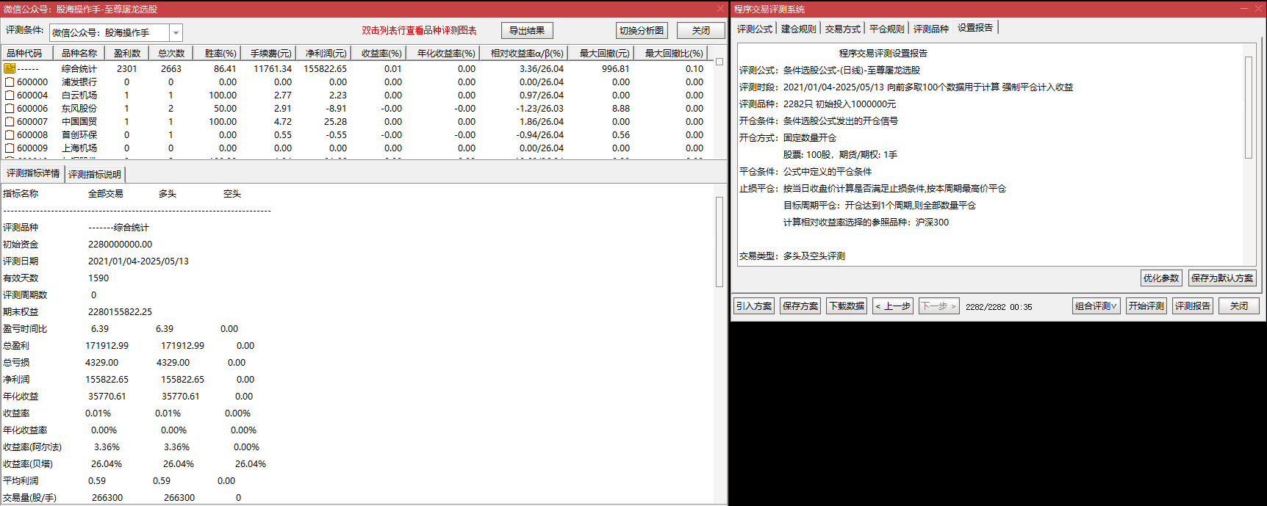The height and width of the screenshot is (506, 1267).
Task: Open the 交易方式 tab
Action: pyautogui.click(x=843, y=29)
